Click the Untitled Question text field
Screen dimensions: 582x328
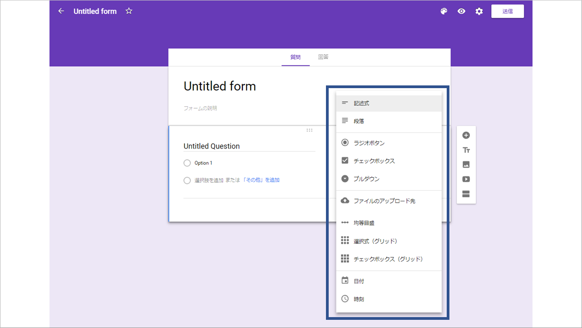point(212,146)
